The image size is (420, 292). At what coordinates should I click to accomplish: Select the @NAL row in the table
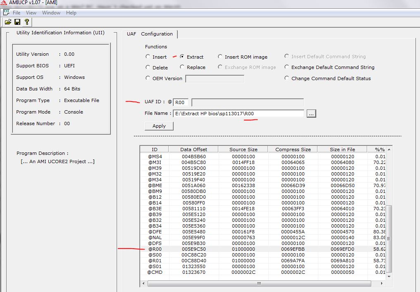click(263, 237)
